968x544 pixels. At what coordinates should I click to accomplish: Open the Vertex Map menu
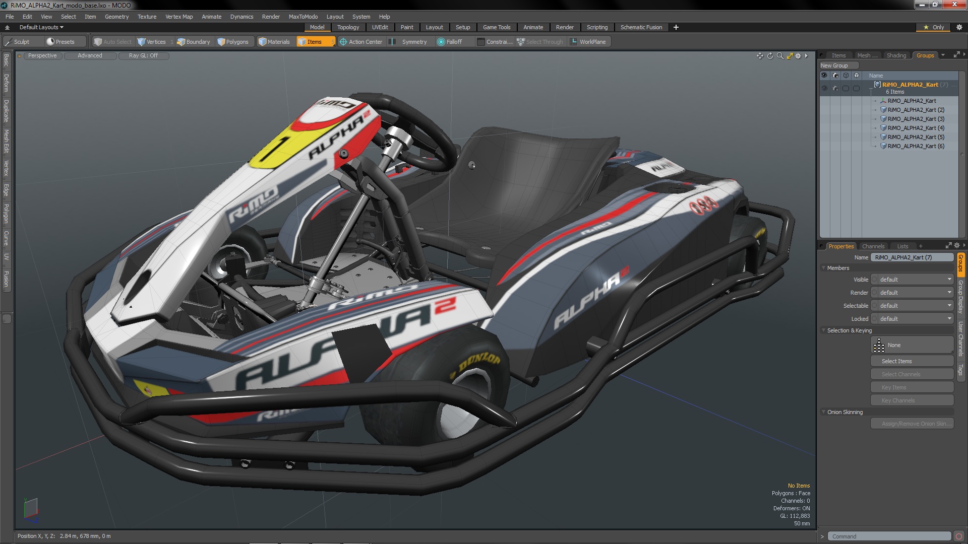(179, 17)
